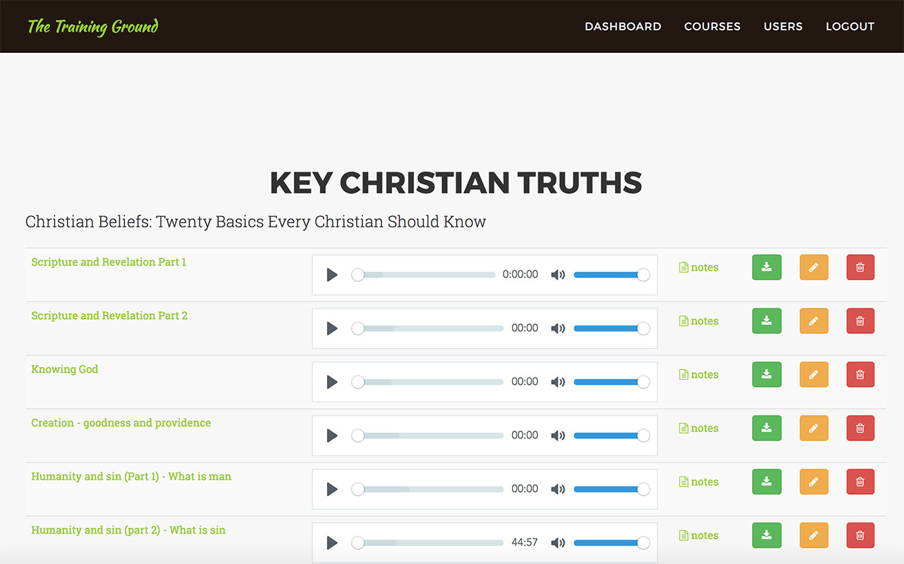Image resolution: width=904 pixels, height=564 pixels.
Task: Click the volume slider for Scripture and Revelation Part 1
Action: tap(607, 275)
